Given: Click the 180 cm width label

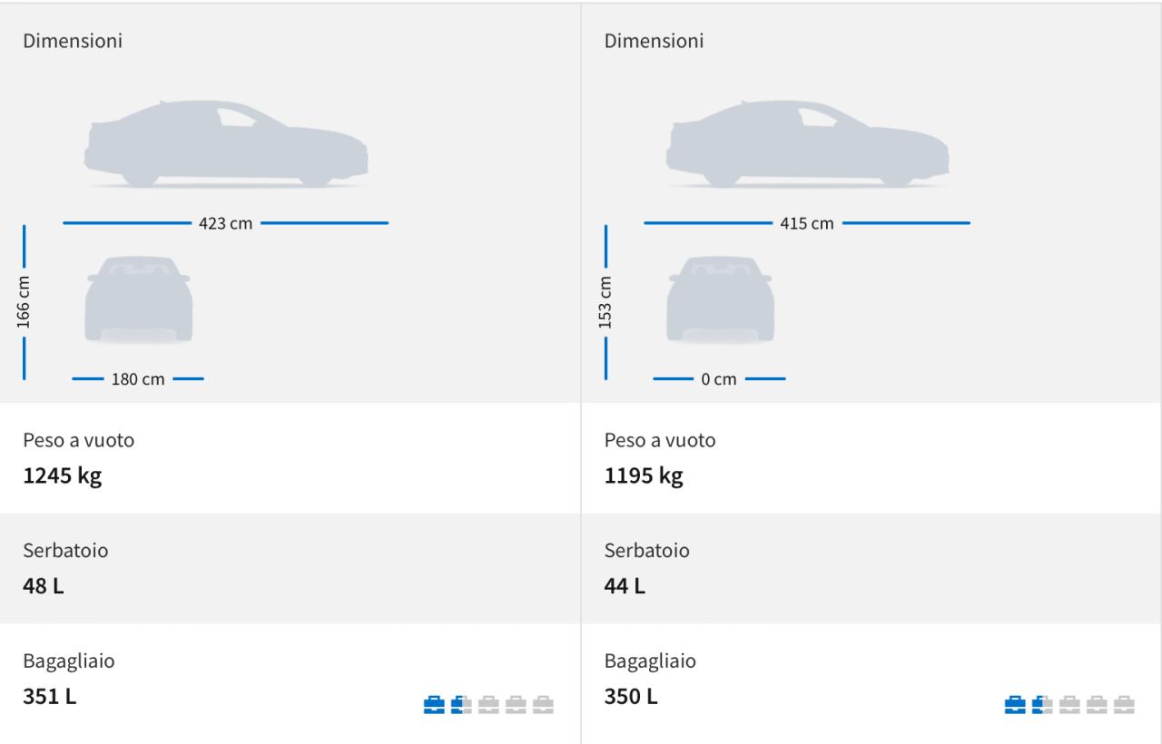Looking at the screenshot, I should tap(138, 379).
